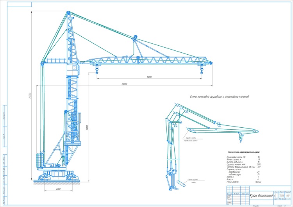Viewport: 293px width, 207px height.
Task: Click the trolley winch drum label text
Action: 191,139
